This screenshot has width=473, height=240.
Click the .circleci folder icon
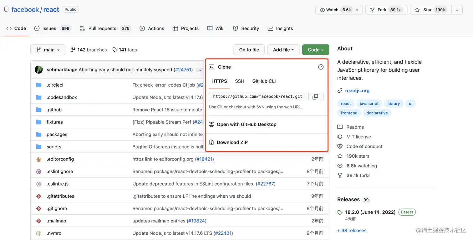(x=39, y=85)
